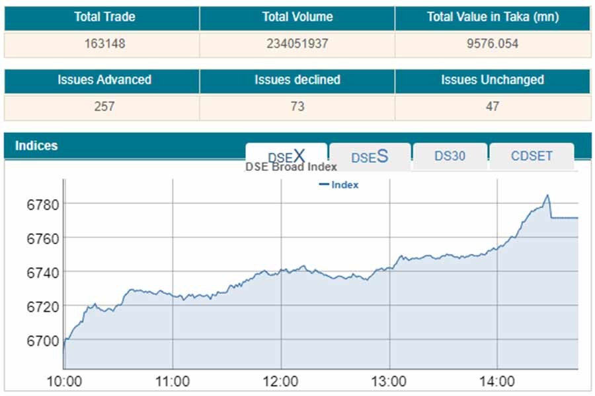Viewport: 595px width, 396px height.
Task: Select the 73 issues declined count
Action: point(297,106)
